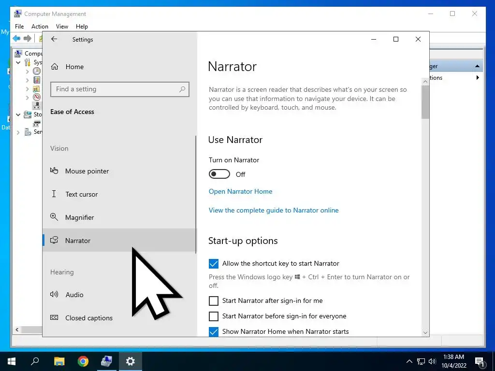Viewport: 495px width, 371px height.
Task: Click Computer Management tree scroll left arrow
Action: (x=17, y=329)
